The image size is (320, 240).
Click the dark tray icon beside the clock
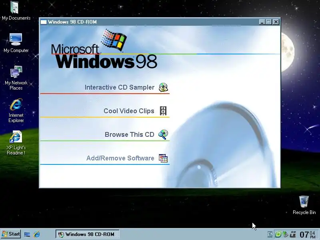pos(293,234)
